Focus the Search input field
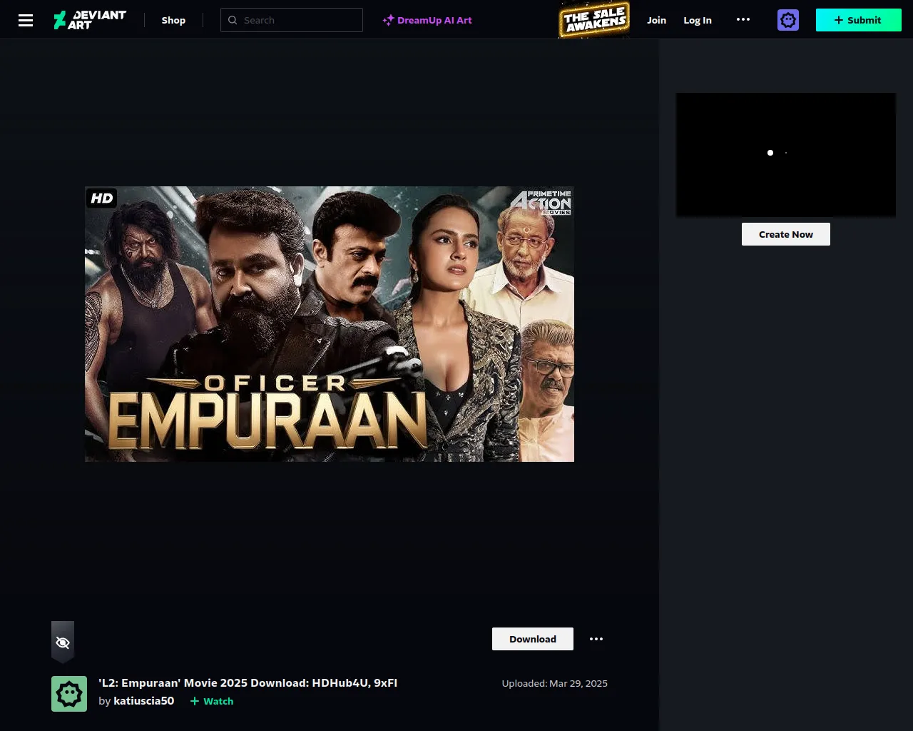 pos(292,20)
